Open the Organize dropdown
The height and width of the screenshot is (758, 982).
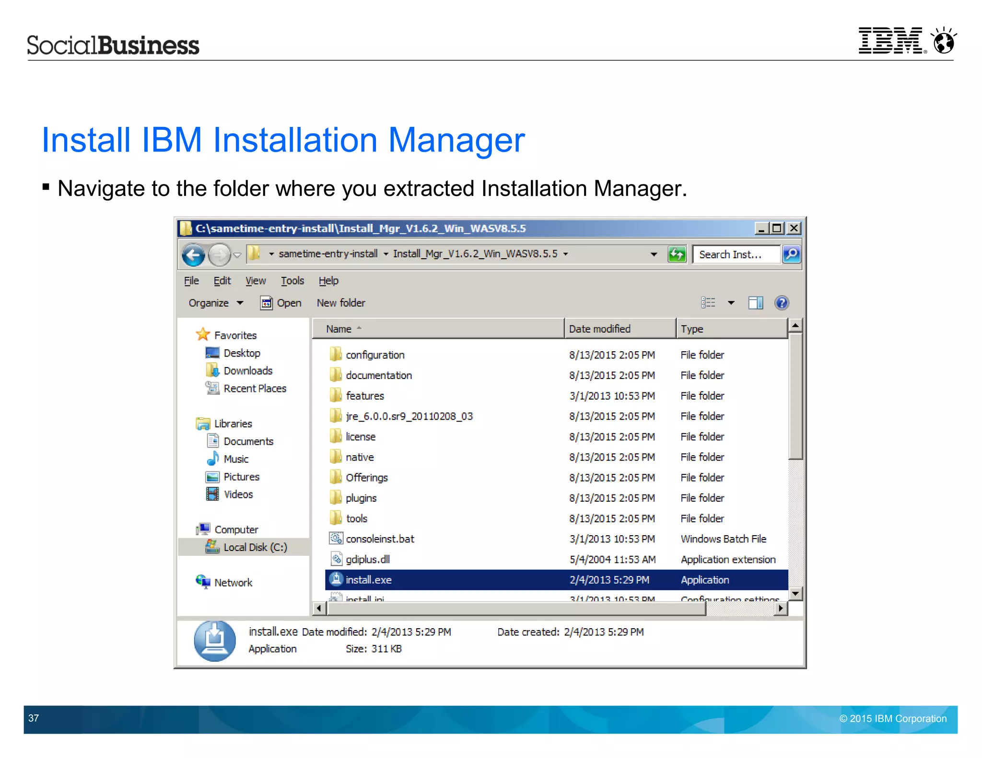(x=216, y=303)
